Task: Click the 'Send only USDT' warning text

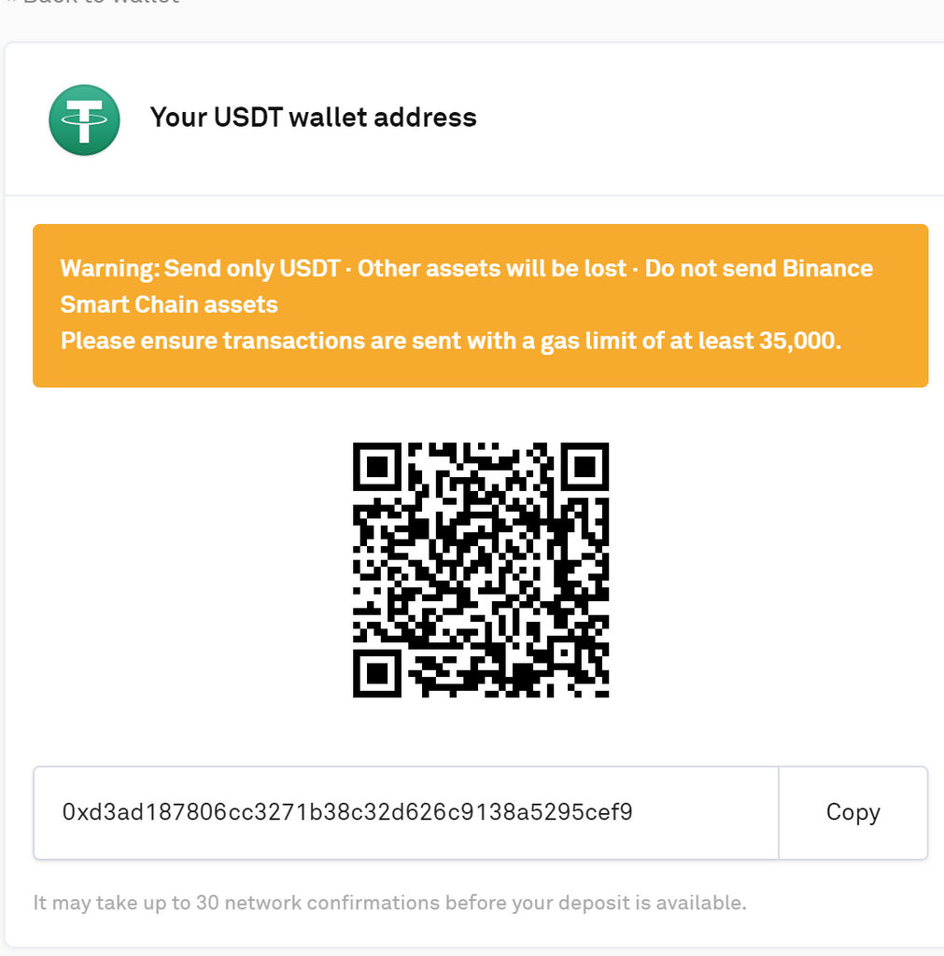Action: coord(252,268)
